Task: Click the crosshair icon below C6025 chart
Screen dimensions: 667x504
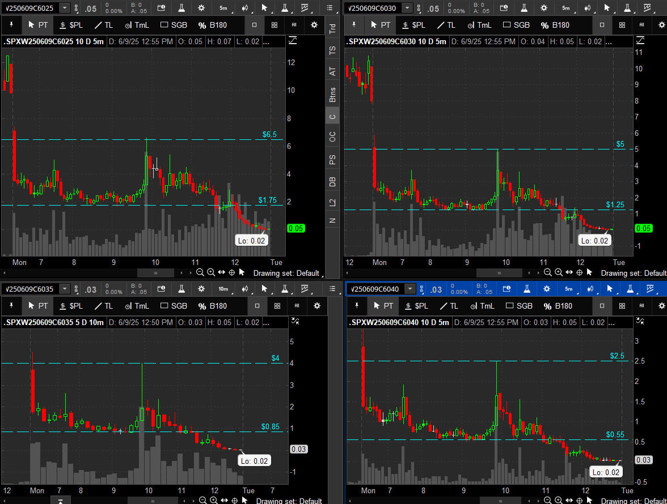Action: click(232, 272)
